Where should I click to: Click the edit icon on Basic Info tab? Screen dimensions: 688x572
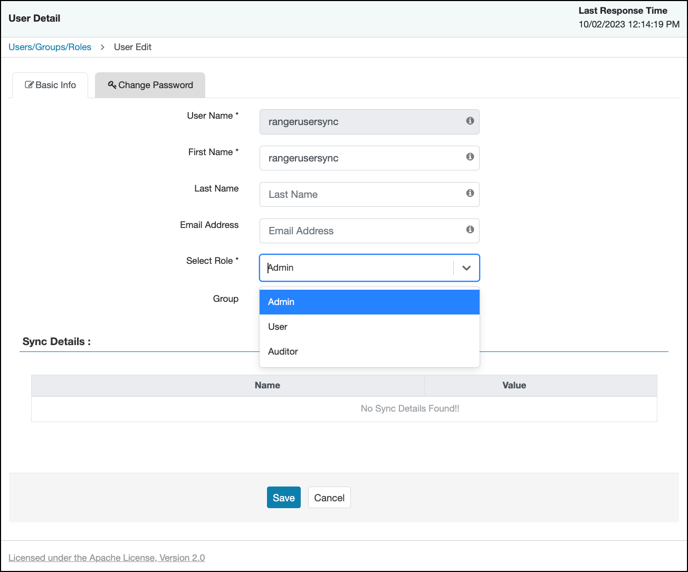coord(30,85)
